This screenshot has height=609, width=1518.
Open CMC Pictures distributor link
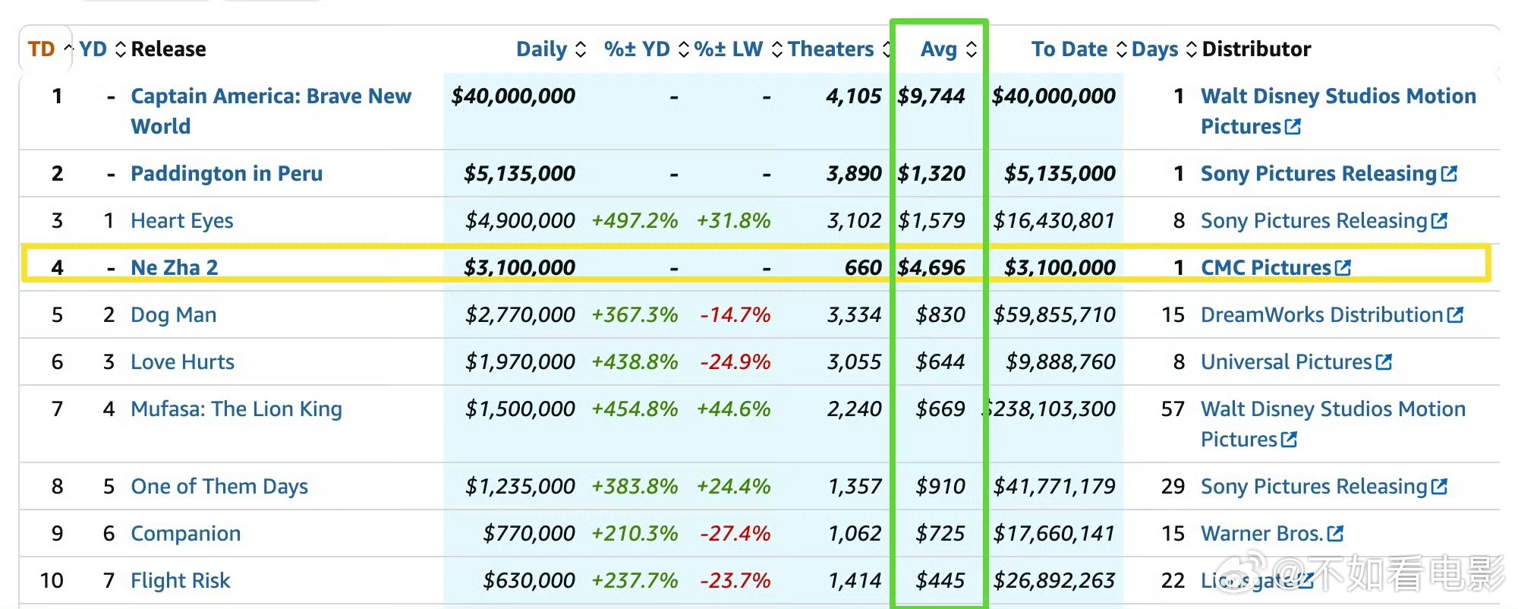pyautogui.click(x=1266, y=268)
